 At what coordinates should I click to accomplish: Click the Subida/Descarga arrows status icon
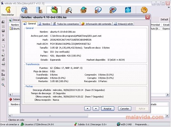75,124
